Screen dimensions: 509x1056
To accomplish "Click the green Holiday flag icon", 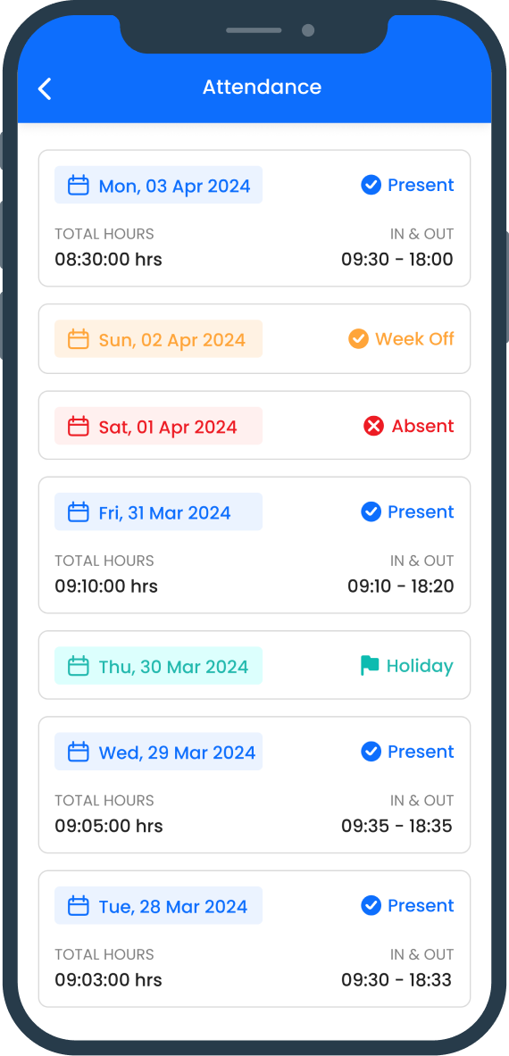I will (370, 666).
